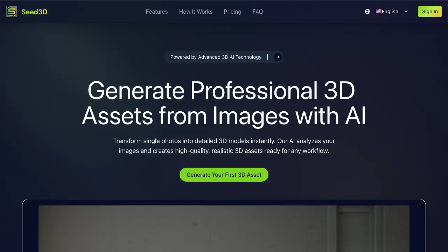The height and width of the screenshot is (252, 448).
Task: Click the round arrow icon in badge
Action: tap(278, 57)
